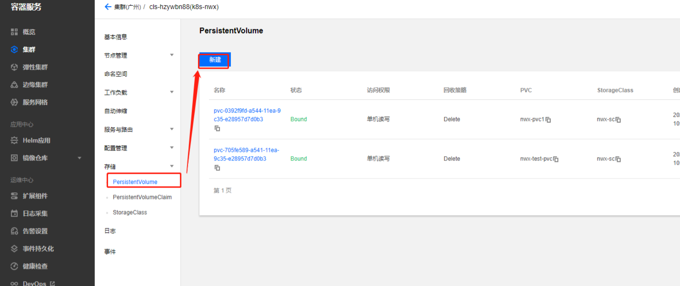Screen dimensions: 680x286
Task: Expand the 配置管理 menu arrow
Action: pyautogui.click(x=172, y=148)
